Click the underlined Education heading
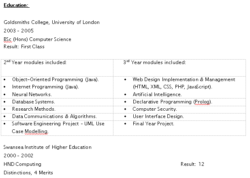Viewport: 250px width, 178px height. click(16, 5)
